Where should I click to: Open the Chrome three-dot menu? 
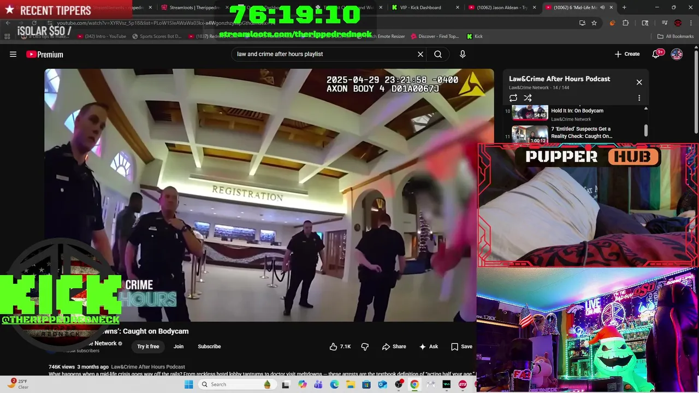(691, 23)
